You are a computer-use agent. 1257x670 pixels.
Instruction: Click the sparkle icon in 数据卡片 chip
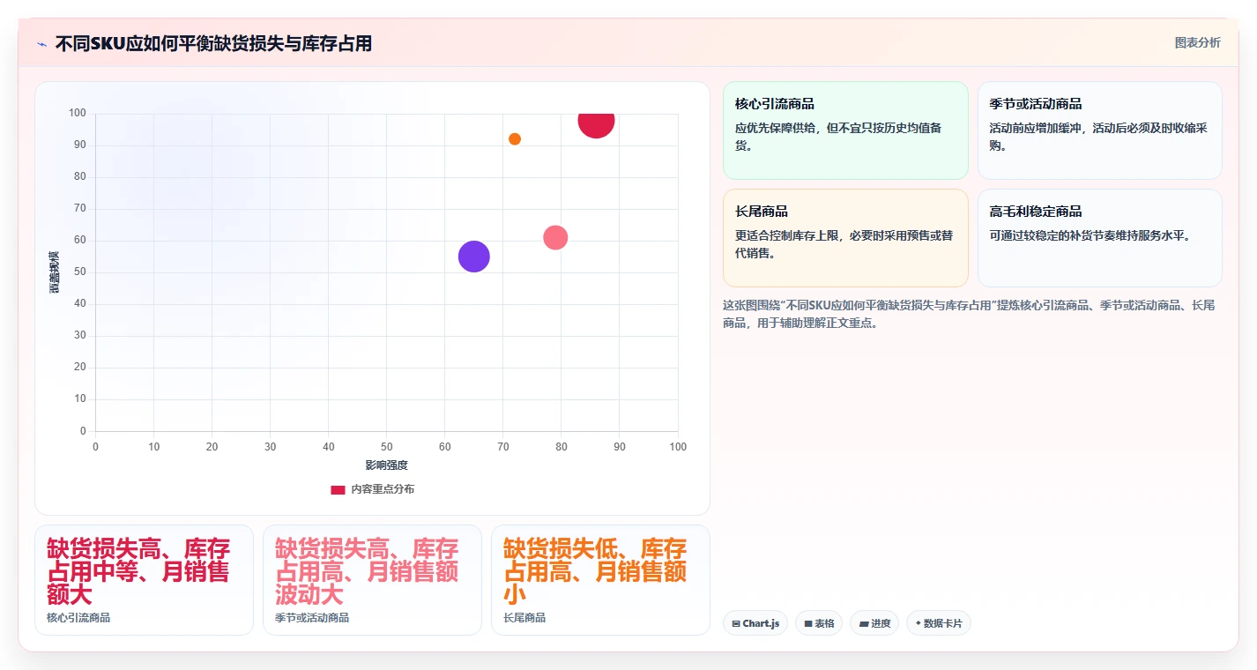click(x=918, y=623)
